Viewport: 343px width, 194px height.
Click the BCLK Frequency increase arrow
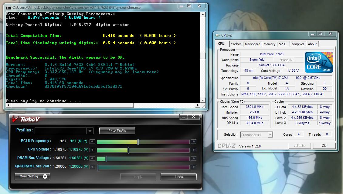click(193, 141)
